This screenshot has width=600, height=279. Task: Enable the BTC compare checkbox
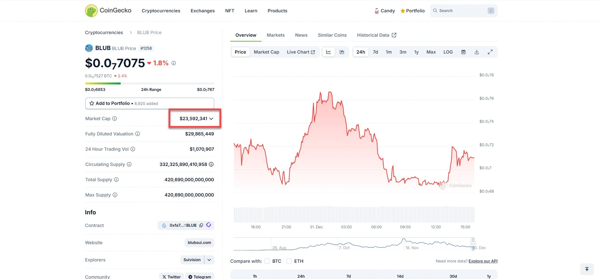click(267, 261)
